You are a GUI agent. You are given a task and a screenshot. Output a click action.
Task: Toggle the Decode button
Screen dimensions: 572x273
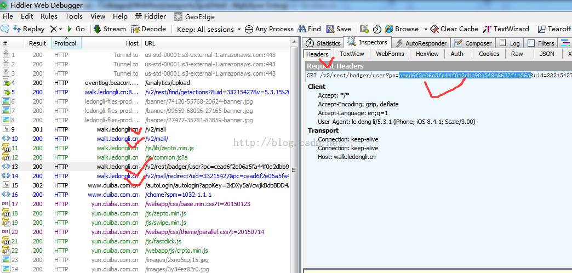[148, 29]
